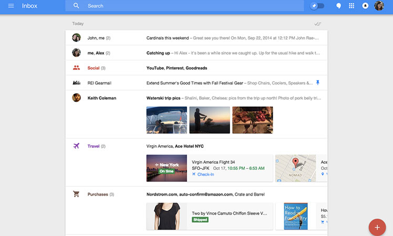Open the Hangouts chat bubble icon
This screenshot has width=393, height=236.
pos(339,6)
